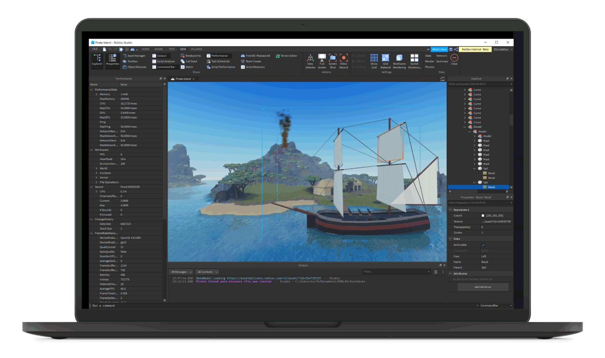Start Video Record from the ribbon
Viewport: 605px width, 358px height.
pyautogui.click(x=343, y=58)
